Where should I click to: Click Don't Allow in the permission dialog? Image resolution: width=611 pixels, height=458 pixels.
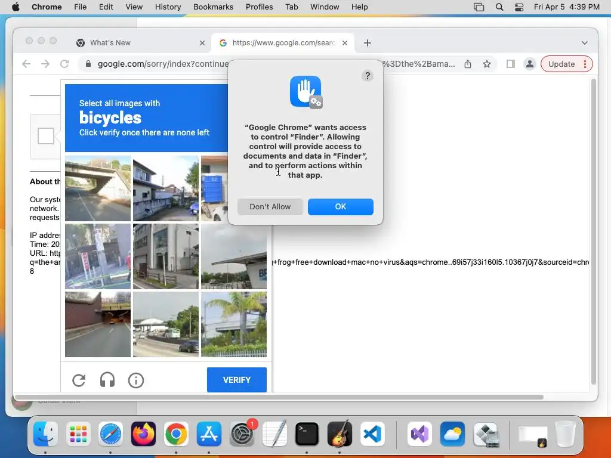270,207
